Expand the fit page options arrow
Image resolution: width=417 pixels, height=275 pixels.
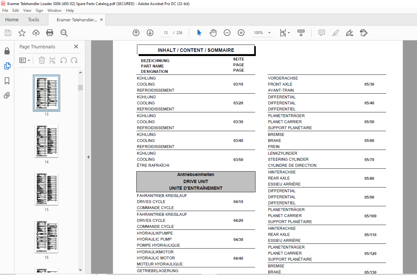pos(289,33)
